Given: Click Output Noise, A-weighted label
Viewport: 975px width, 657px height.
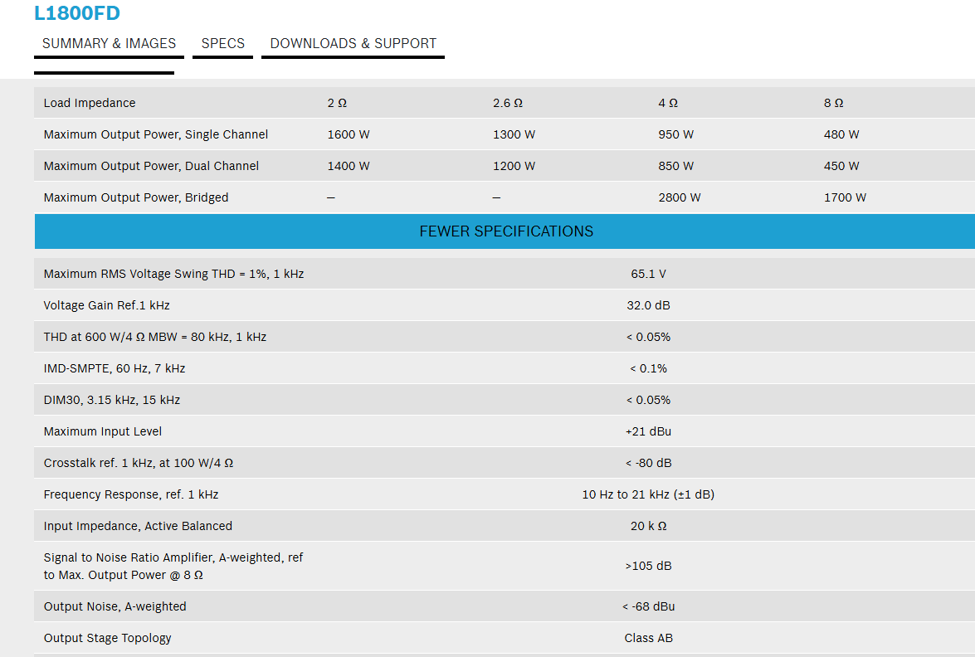Looking at the screenshot, I should [x=115, y=606].
